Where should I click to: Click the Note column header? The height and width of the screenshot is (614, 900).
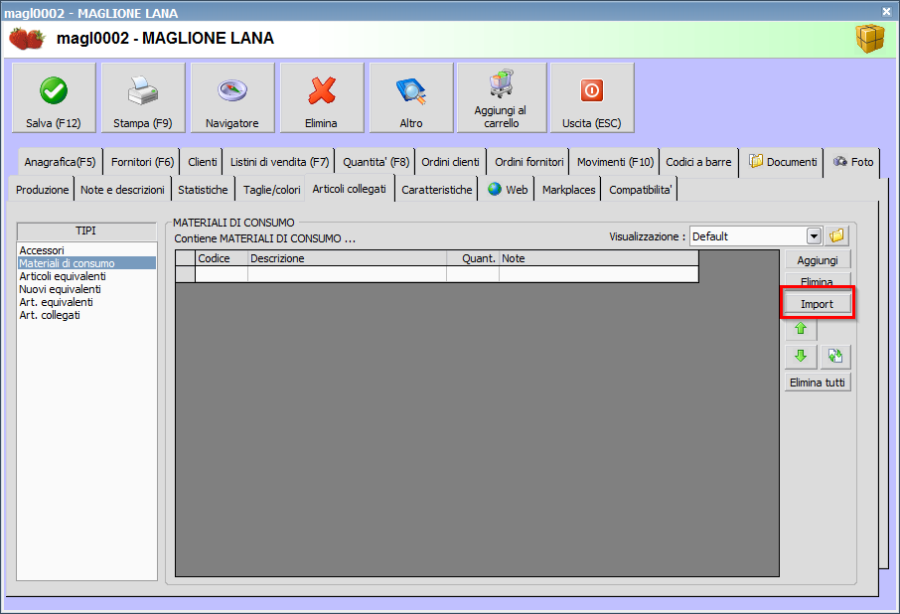point(599,258)
